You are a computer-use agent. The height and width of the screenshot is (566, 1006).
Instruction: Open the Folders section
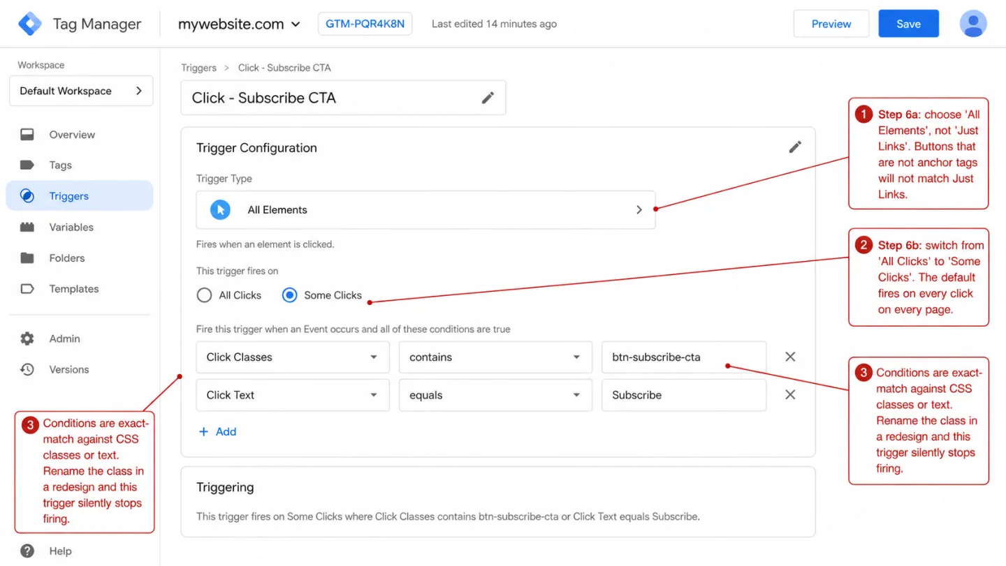click(x=67, y=258)
